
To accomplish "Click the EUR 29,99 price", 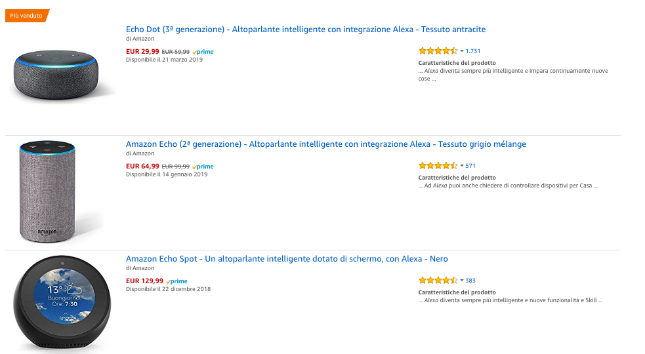I will tap(142, 52).
